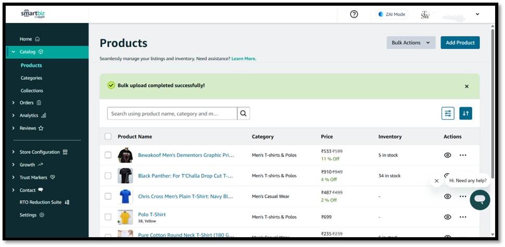This screenshot has width=505, height=247.
Task: Close the 'Need any help?' popup
Action: [x=436, y=181]
